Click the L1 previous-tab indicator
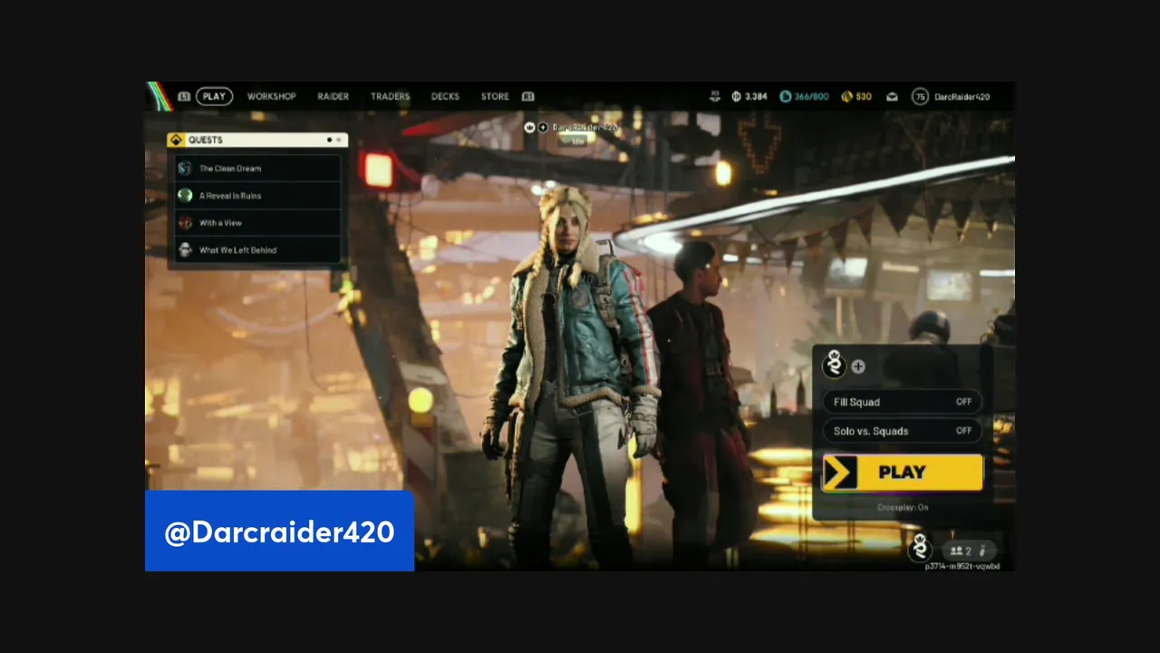 [184, 96]
